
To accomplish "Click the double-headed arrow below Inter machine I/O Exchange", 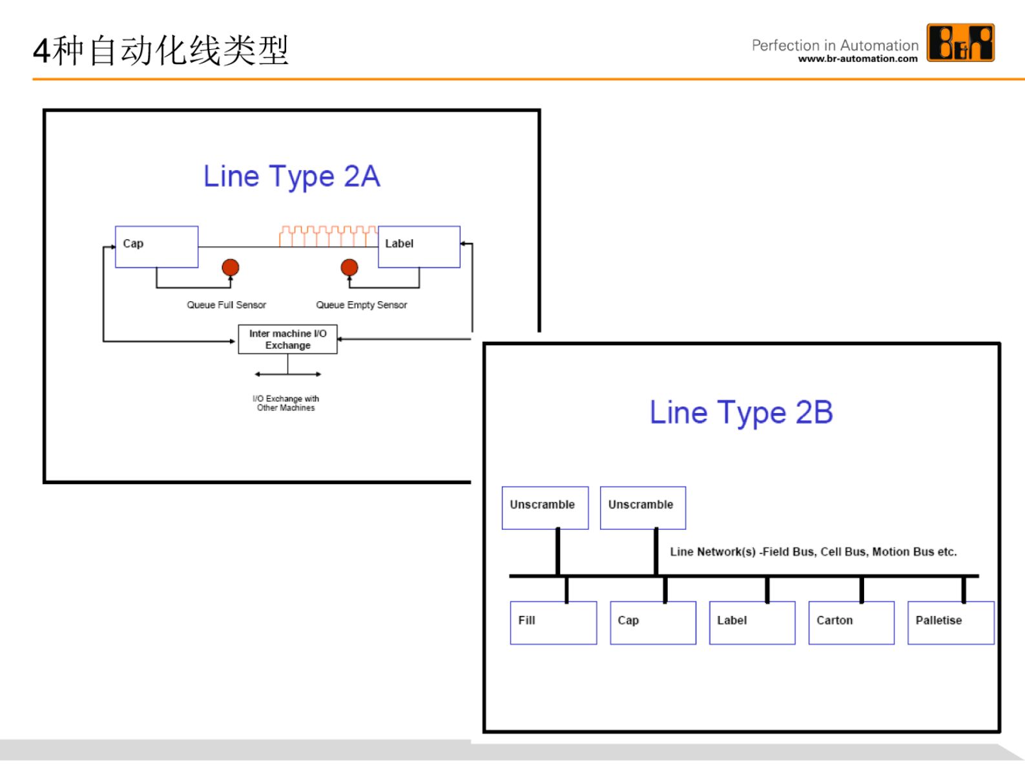I will coord(288,374).
